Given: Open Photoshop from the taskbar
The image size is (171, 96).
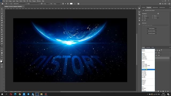Looking at the screenshot, I should [37, 94].
